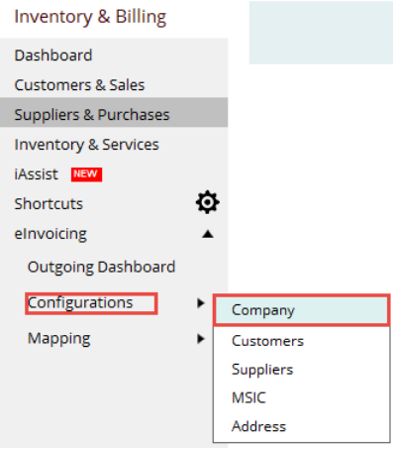Choose Suppliers from the flyout submenu

(x=262, y=370)
